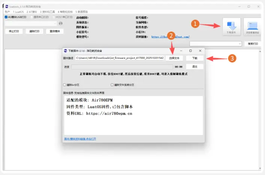Enable the 通用串口打印 checkbox

click(32, 17)
